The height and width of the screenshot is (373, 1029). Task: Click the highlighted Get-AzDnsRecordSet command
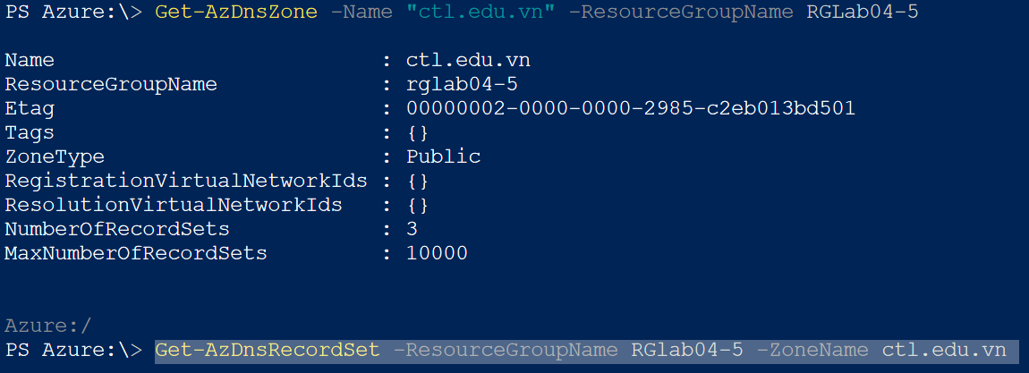pos(268,351)
